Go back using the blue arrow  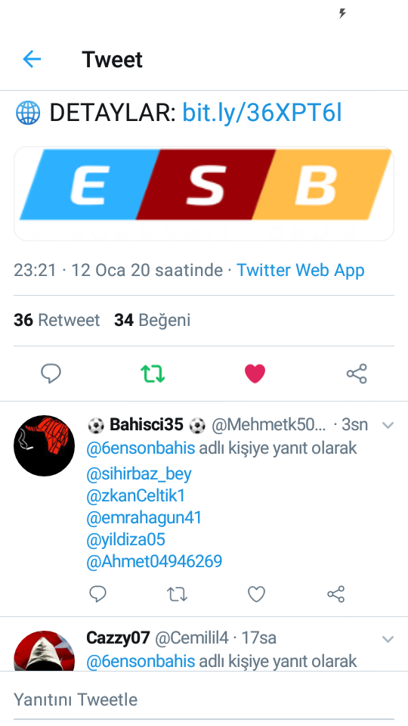click(x=32, y=59)
